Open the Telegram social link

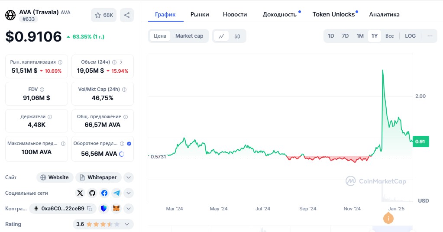coord(116,193)
